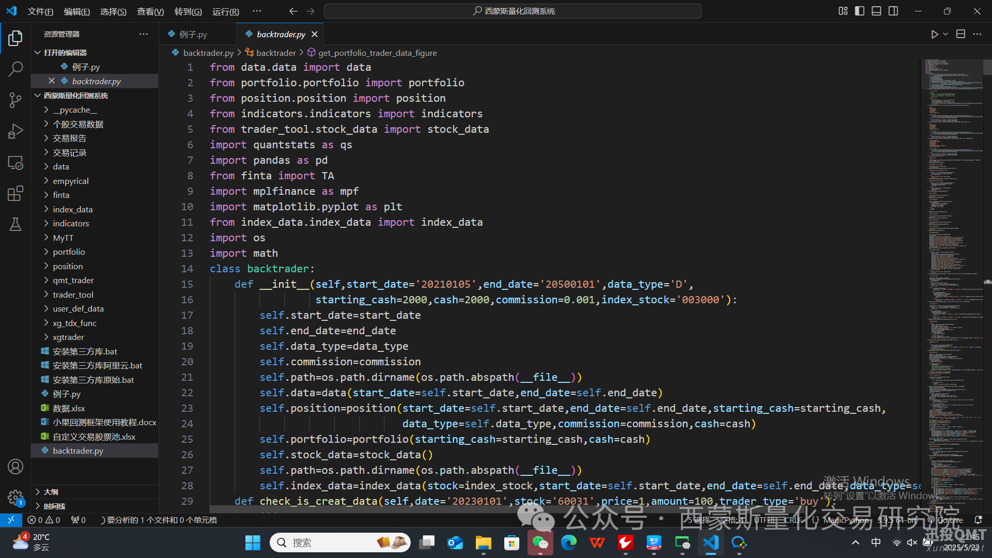This screenshot has height=558, width=992.
Task: Open run options dropdown next to play
Action: click(x=946, y=34)
